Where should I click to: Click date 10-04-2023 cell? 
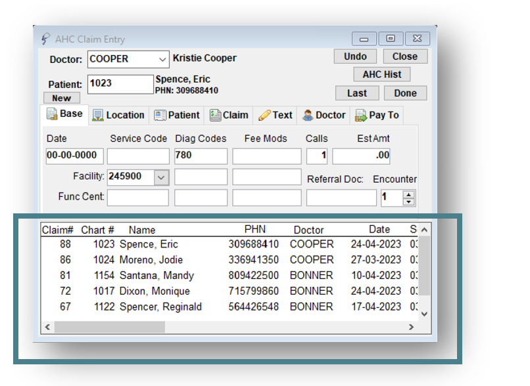pyautogui.click(x=376, y=275)
